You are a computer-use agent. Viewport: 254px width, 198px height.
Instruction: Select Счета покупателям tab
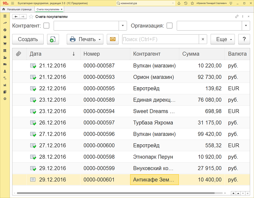click(48, 9)
